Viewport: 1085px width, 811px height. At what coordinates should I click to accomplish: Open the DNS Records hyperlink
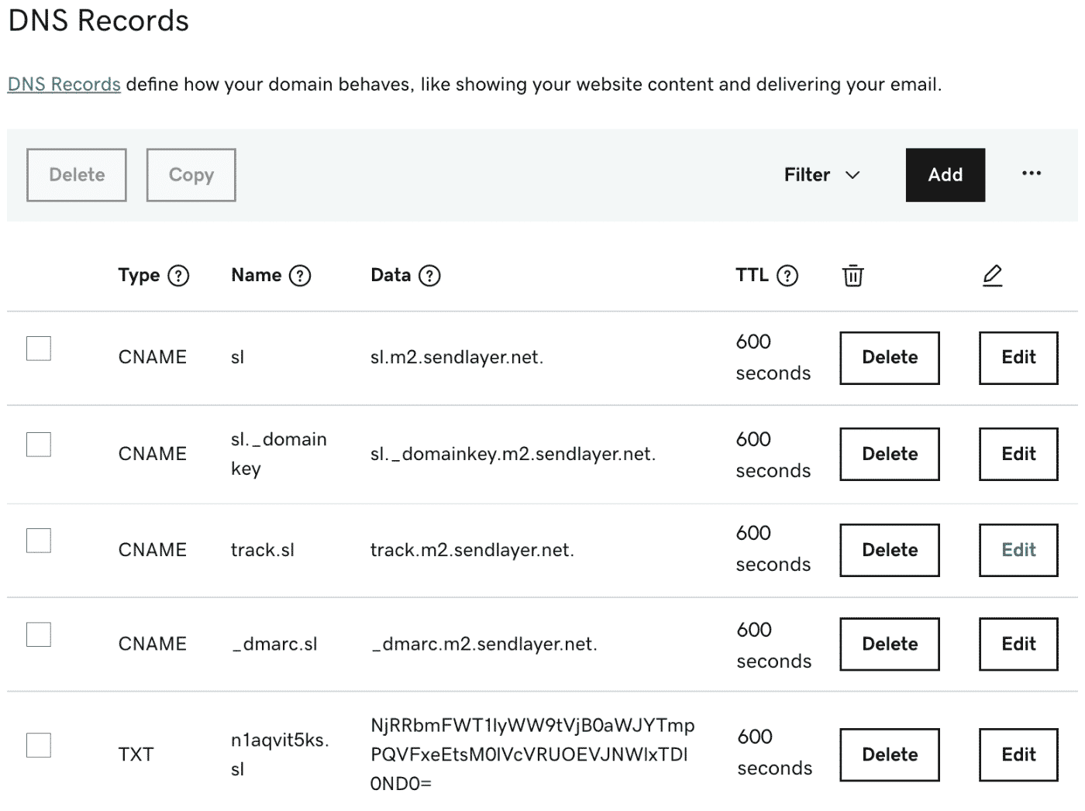pos(64,84)
